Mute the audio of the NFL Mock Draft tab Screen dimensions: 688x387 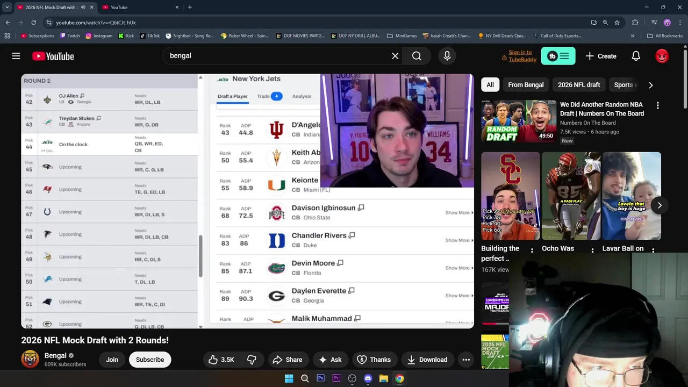coord(83,8)
